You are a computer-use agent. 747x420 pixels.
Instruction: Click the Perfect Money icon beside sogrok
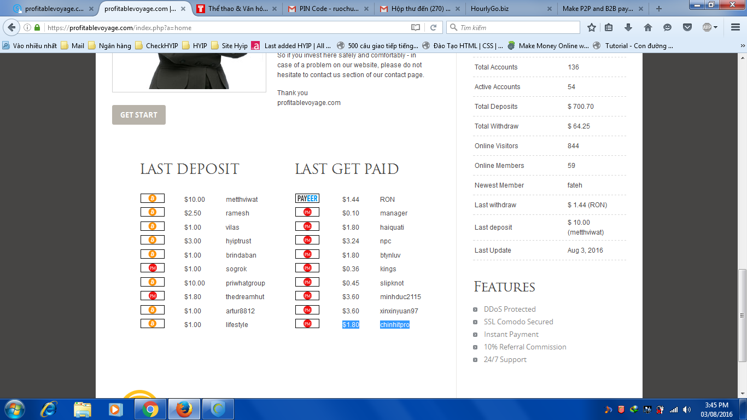click(153, 268)
